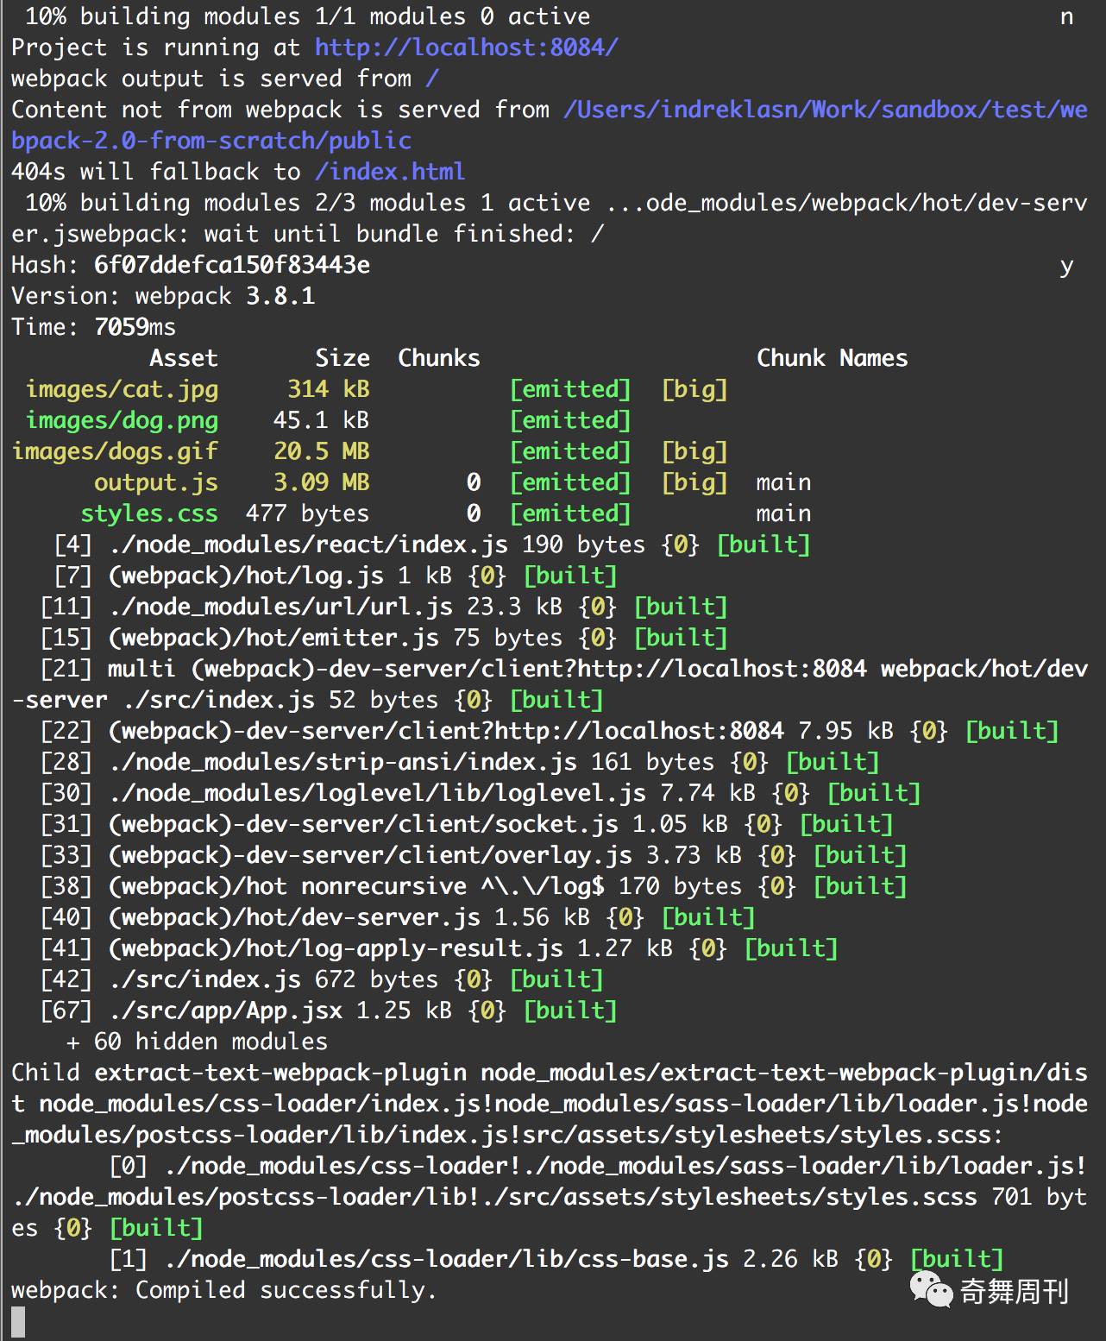Click the ./node_modules/url/url.js module line

[x=384, y=607]
